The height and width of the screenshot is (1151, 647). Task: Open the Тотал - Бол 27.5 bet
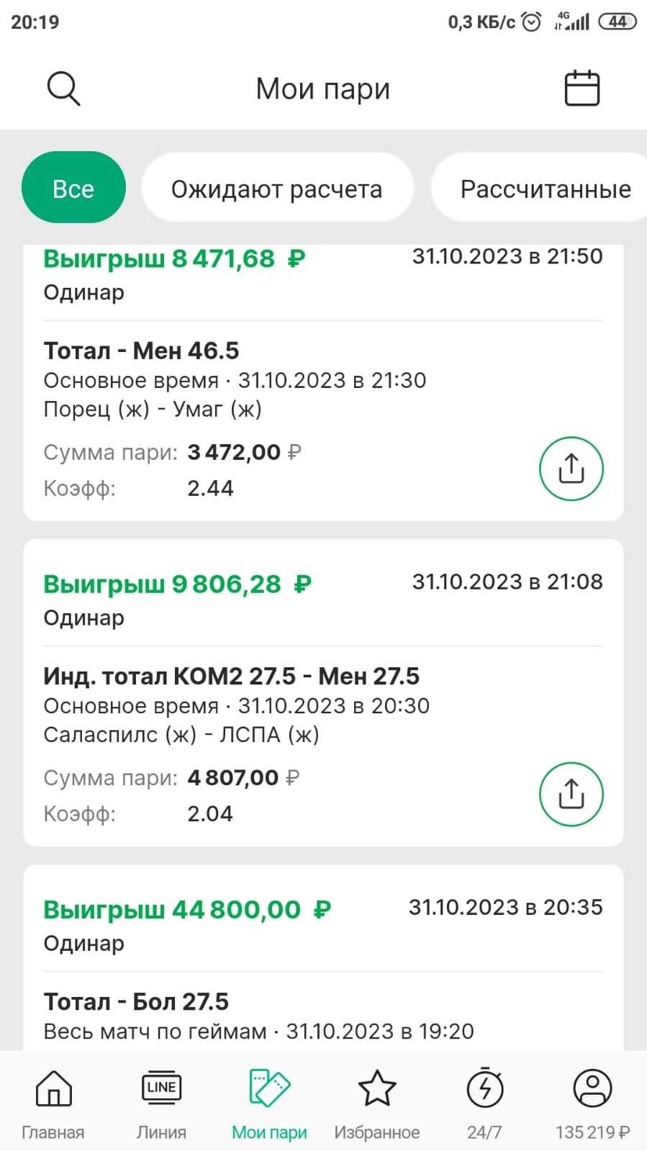pyautogui.click(x=136, y=1001)
